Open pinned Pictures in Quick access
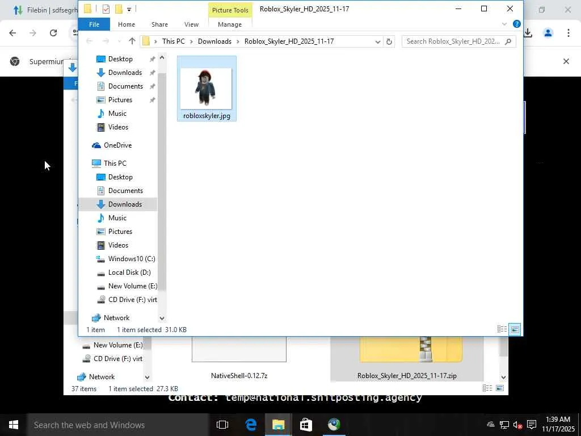This screenshot has width=581, height=436. [x=120, y=100]
